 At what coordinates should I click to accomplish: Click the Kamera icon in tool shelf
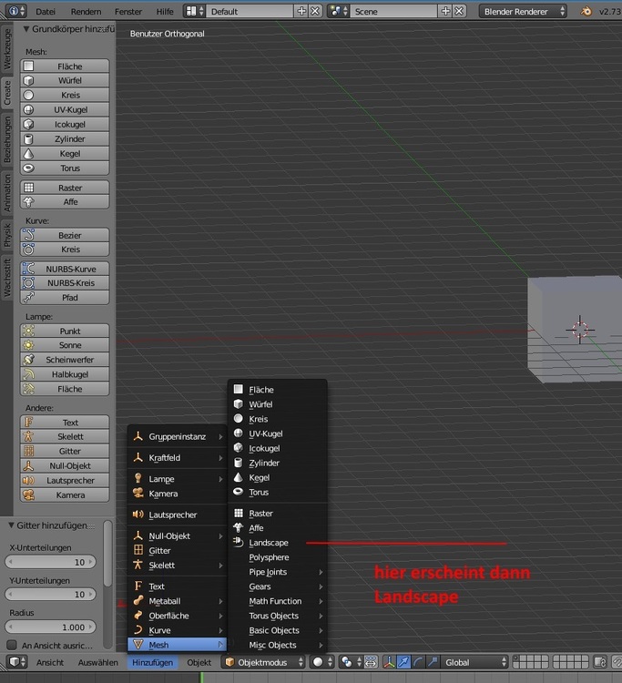[x=29, y=495]
